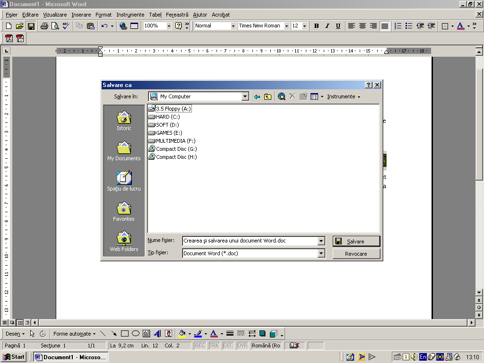The image size is (484, 363).
Task: Toggle Align Right paragraph alignment
Action: point(373,26)
